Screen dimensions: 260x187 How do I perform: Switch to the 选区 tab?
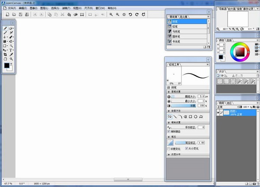[x=229, y=103]
